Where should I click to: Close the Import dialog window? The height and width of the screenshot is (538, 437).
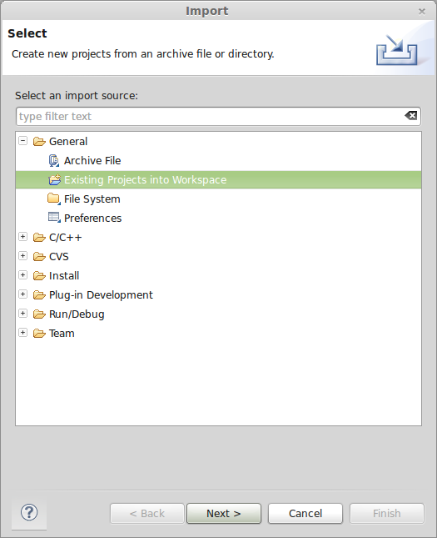pos(422,12)
